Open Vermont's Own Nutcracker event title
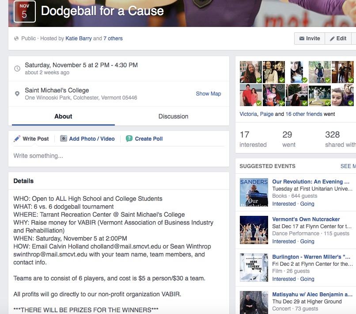The width and height of the screenshot is (356, 314). click(306, 219)
